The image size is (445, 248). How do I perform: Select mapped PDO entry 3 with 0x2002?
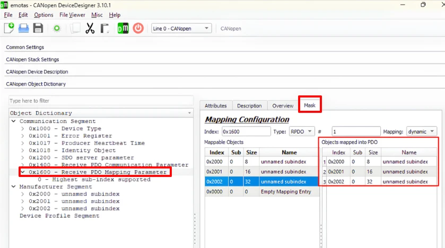379,181
